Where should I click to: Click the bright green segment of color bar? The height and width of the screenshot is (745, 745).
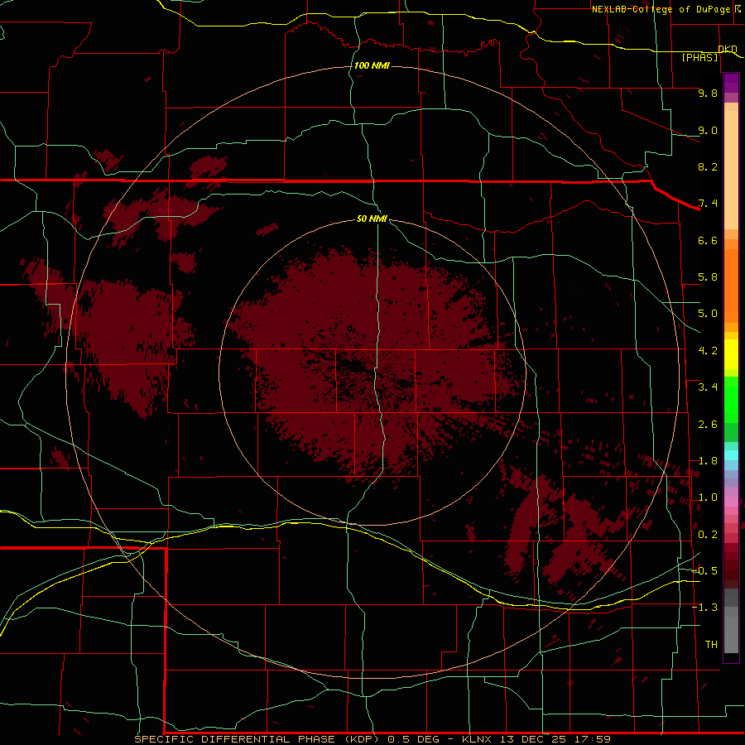tap(731, 400)
